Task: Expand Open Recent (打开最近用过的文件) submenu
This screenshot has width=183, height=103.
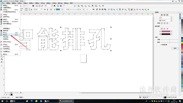Action: tap(10, 12)
